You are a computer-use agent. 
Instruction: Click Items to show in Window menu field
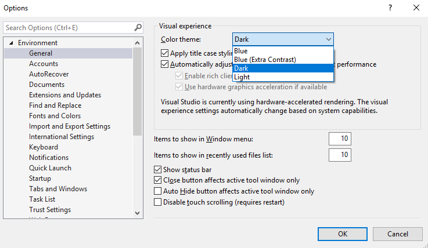tap(340, 139)
